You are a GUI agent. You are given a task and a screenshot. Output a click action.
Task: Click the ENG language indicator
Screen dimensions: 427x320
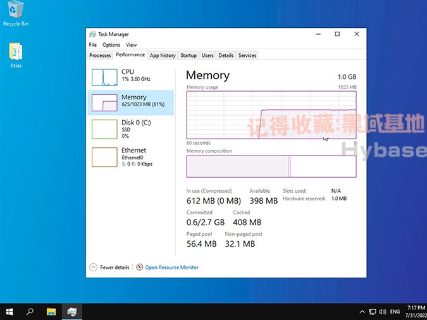[x=395, y=312]
